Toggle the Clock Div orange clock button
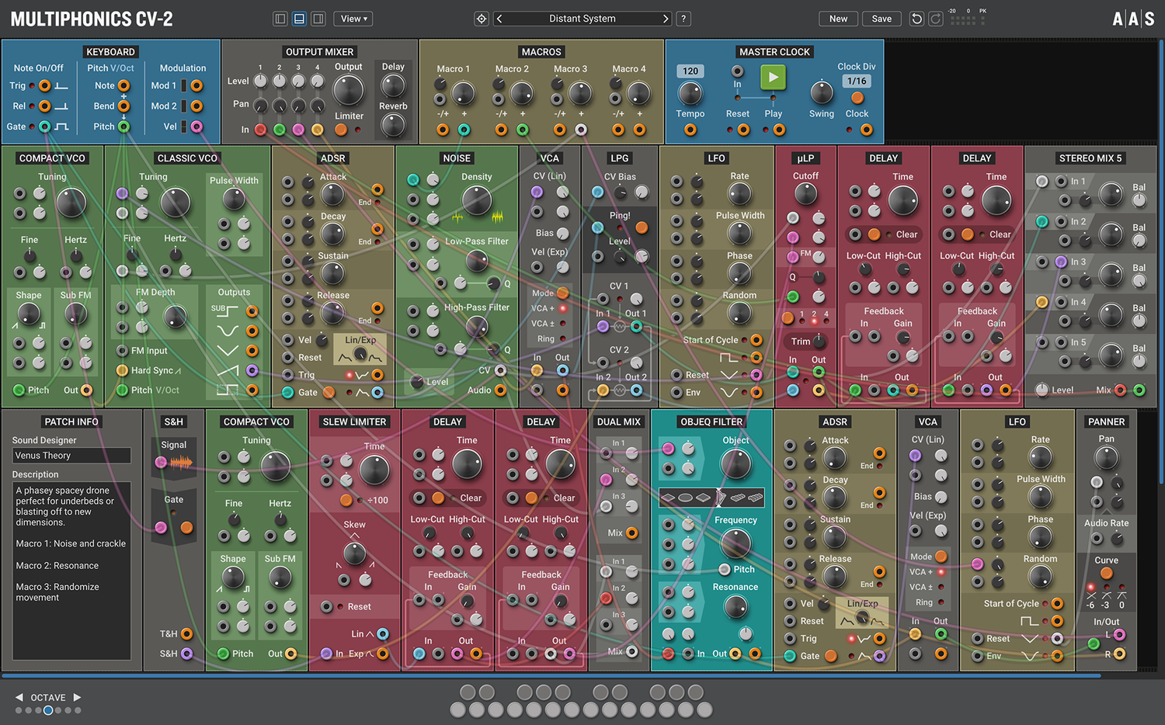 857,98
